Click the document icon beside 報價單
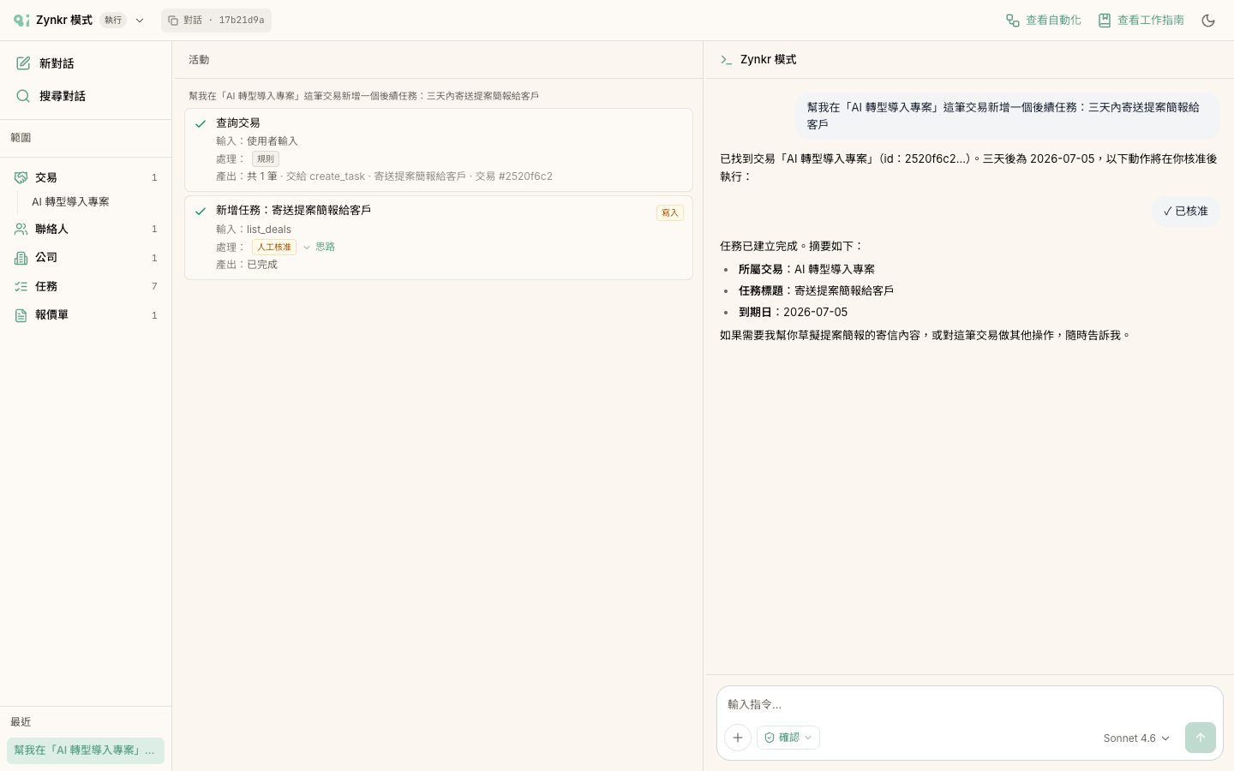Viewport: 1234px width, 771px height. (x=21, y=315)
